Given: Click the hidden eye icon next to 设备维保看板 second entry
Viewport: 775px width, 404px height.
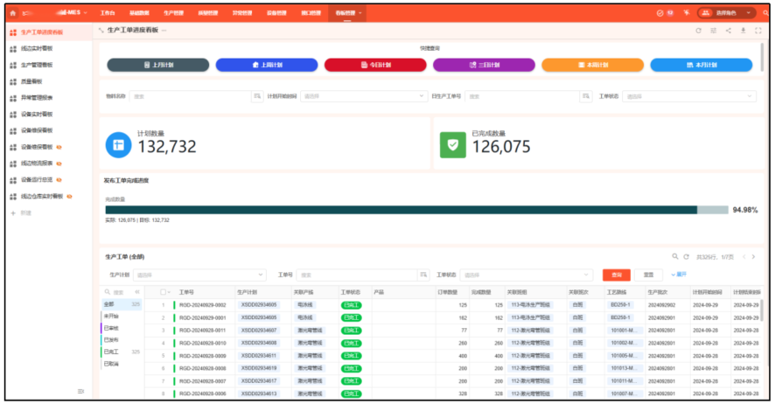Looking at the screenshot, I should pos(59,147).
